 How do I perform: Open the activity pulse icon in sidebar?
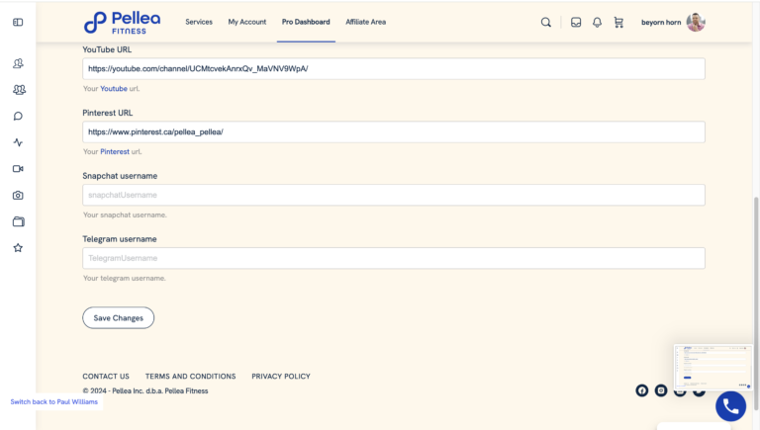pyautogui.click(x=18, y=142)
